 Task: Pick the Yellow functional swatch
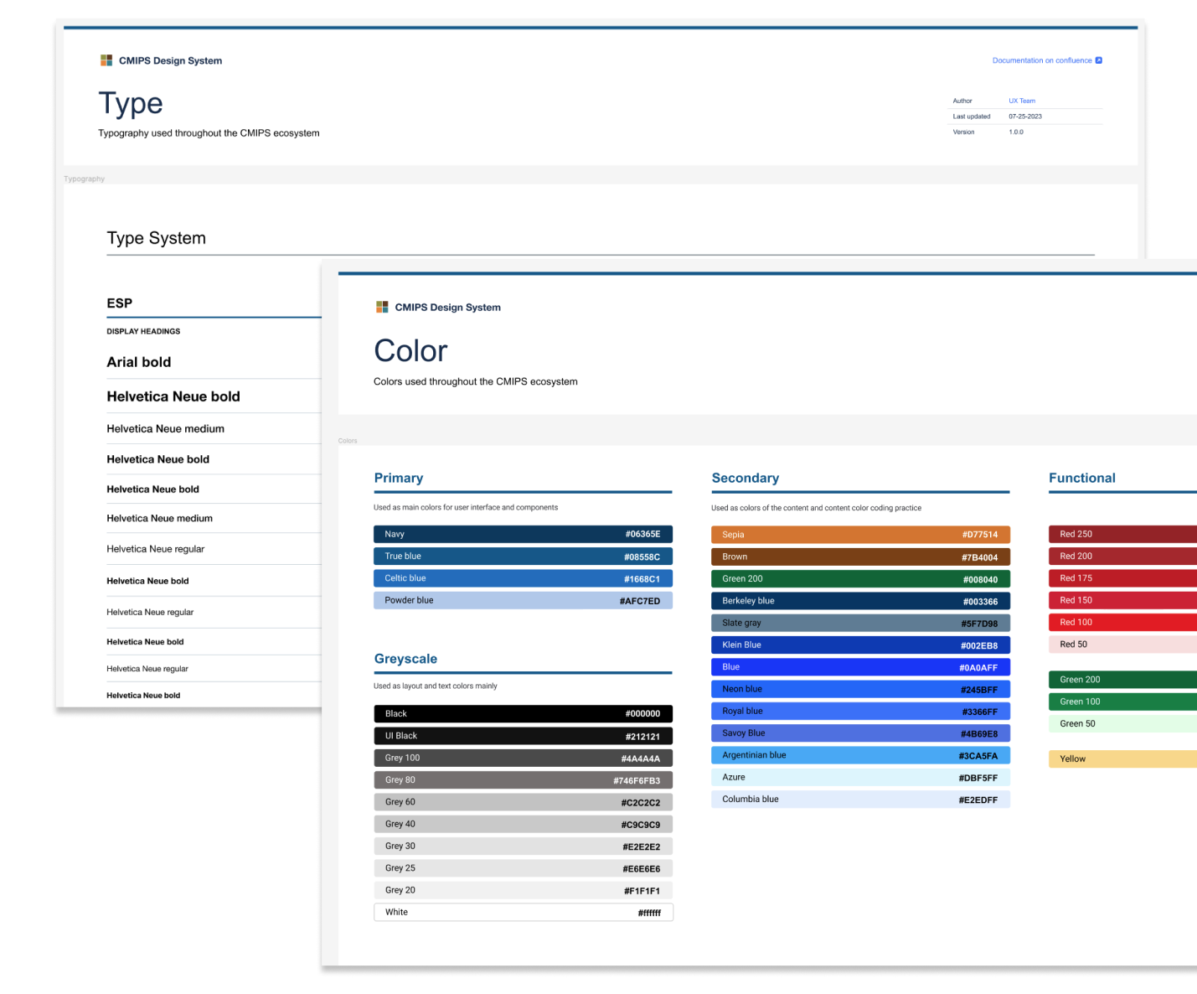pos(1122,759)
